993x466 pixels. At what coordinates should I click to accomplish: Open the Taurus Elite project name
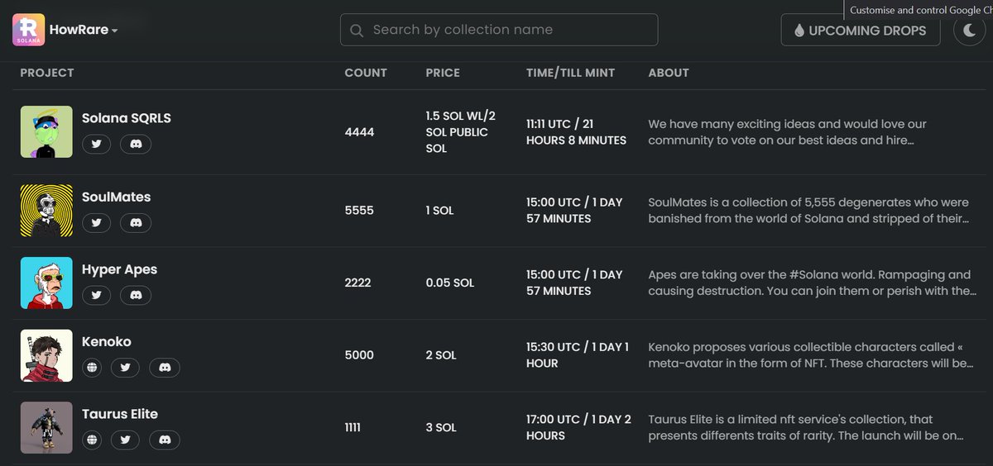pos(120,414)
